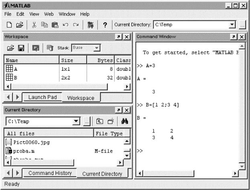Click the All files column header

[x=49, y=133]
